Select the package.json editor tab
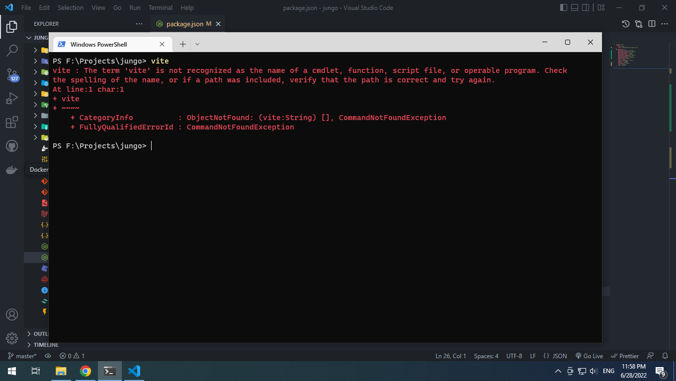 (x=188, y=24)
